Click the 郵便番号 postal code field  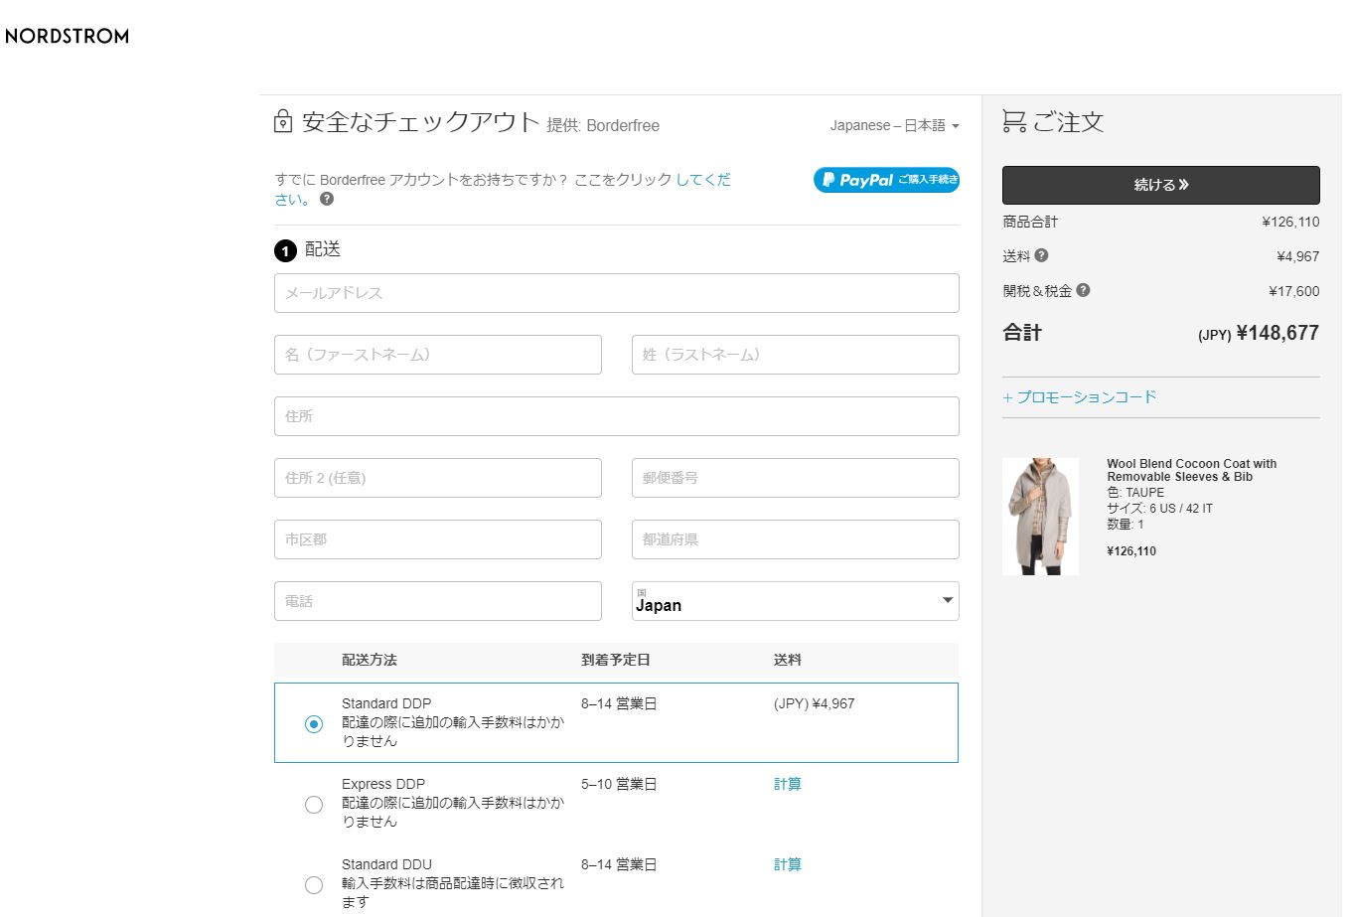pyautogui.click(x=796, y=478)
